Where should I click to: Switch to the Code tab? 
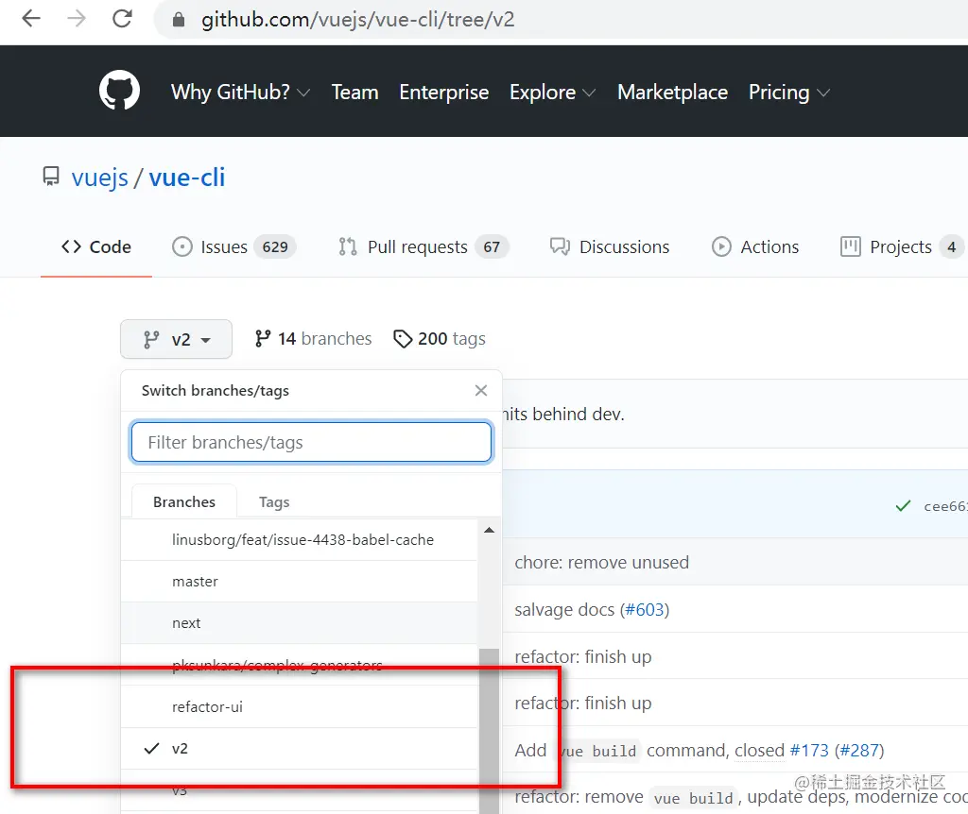pos(96,246)
